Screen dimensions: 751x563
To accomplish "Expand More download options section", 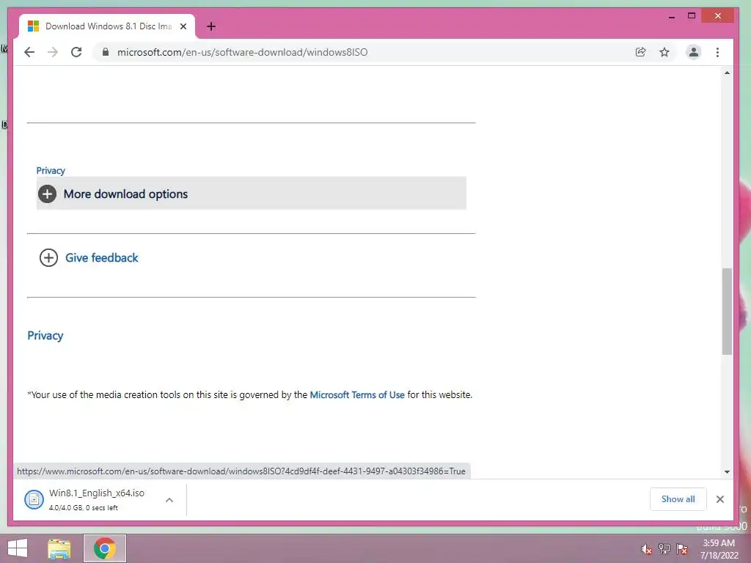I will [x=252, y=194].
